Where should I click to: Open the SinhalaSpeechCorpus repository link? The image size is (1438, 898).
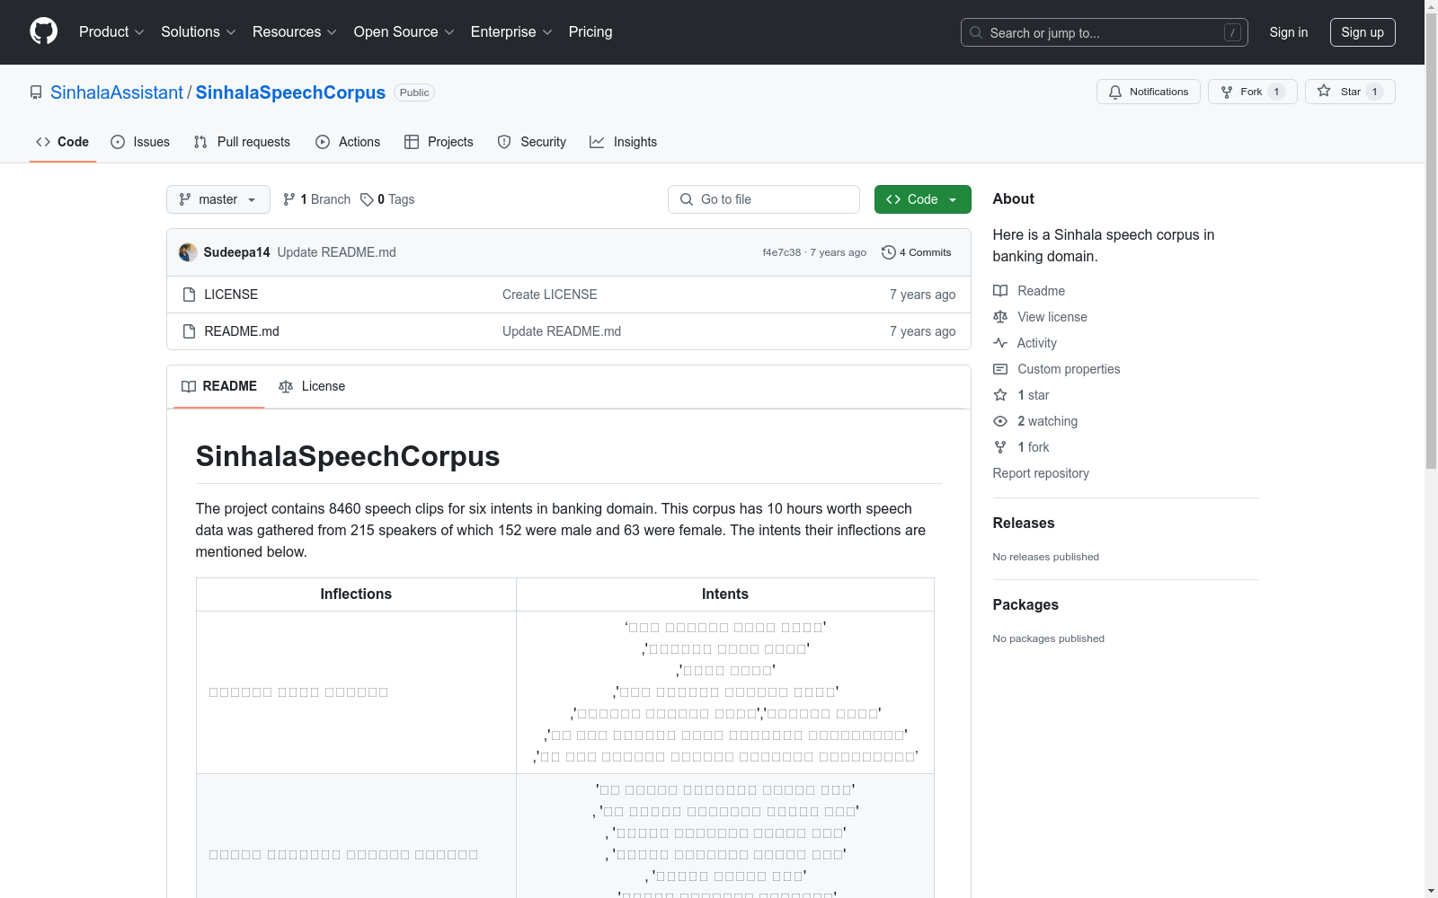pyautogui.click(x=290, y=92)
